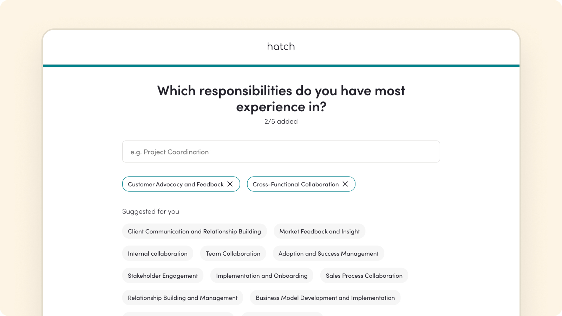Remove Customer Advocacy and Feedback tag
Screen dimensions: 562x316
pos(230,184)
